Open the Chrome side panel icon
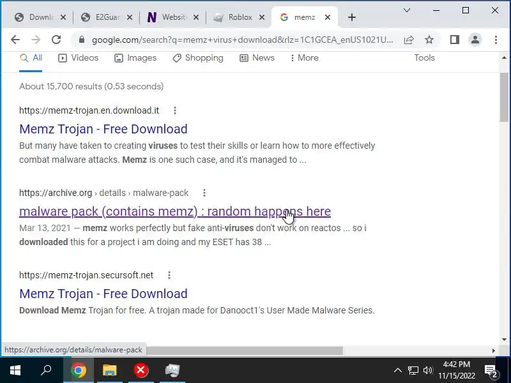Screen dimensions: 511x383 pos(455,40)
